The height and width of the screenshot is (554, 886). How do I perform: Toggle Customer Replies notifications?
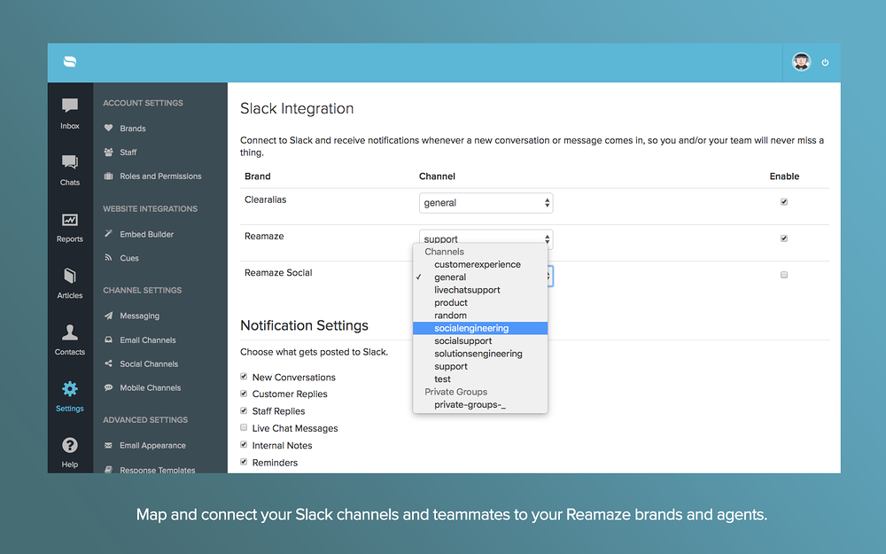(x=244, y=394)
